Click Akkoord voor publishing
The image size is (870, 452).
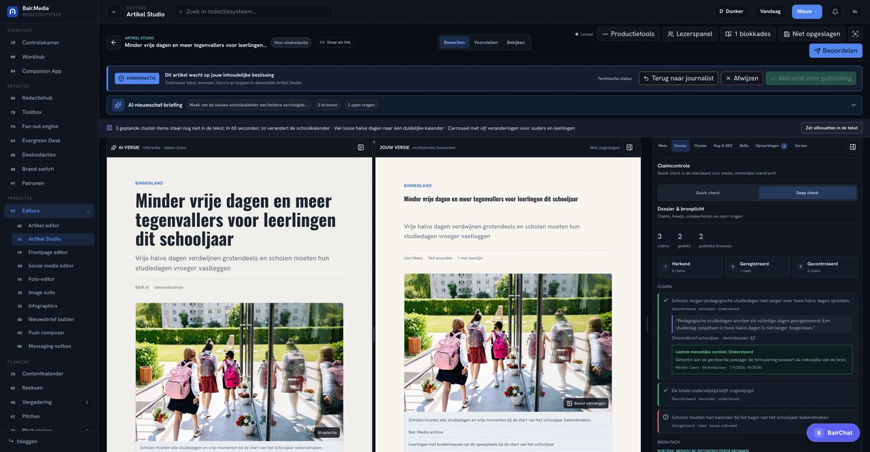(x=812, y=78)
